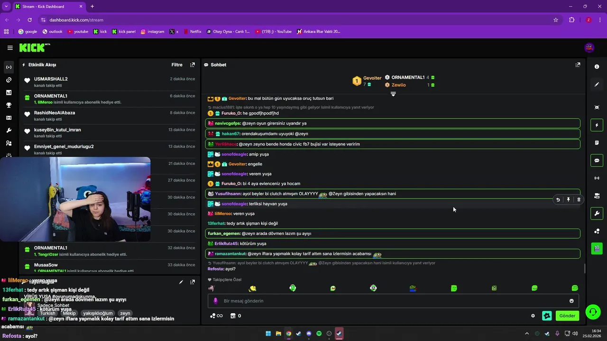The width and height of the screenshot is (607, 341).
Task: Pop out the Etkinlik Akışı panel
Action: tap(192, 65)
